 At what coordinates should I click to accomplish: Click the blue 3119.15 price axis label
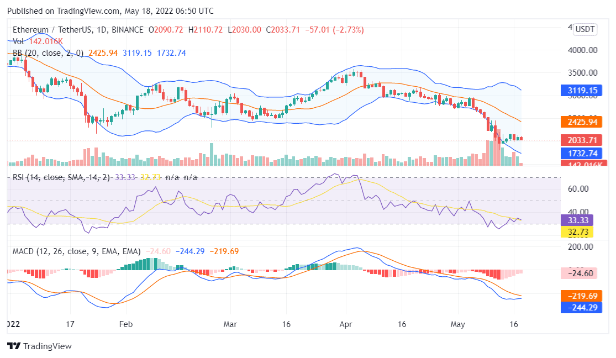click(581, 91)
